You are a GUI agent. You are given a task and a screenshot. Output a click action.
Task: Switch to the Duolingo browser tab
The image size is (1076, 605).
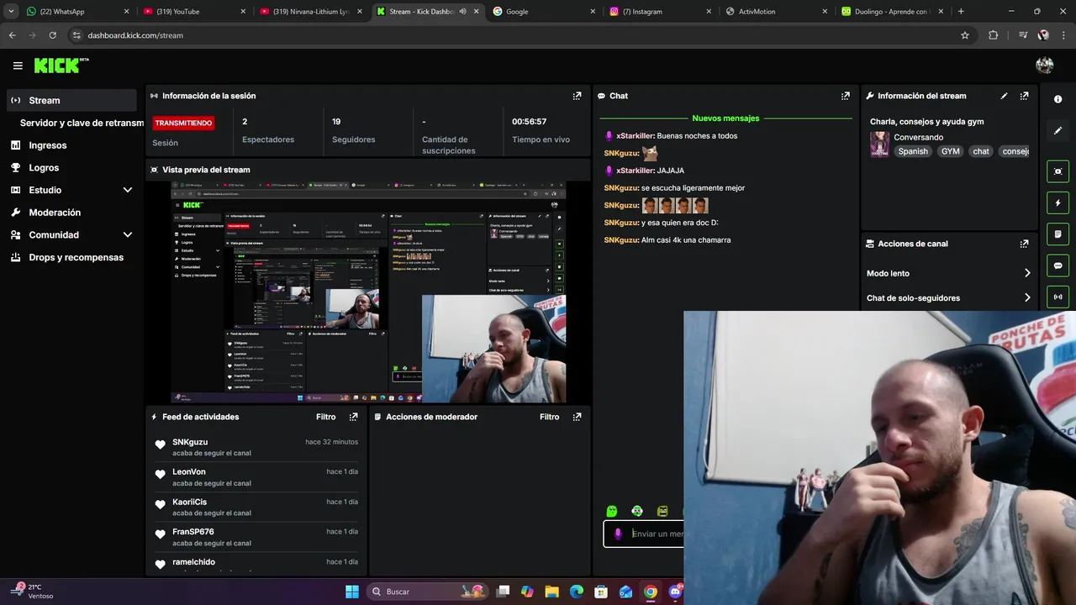click(x=893, y=12)
